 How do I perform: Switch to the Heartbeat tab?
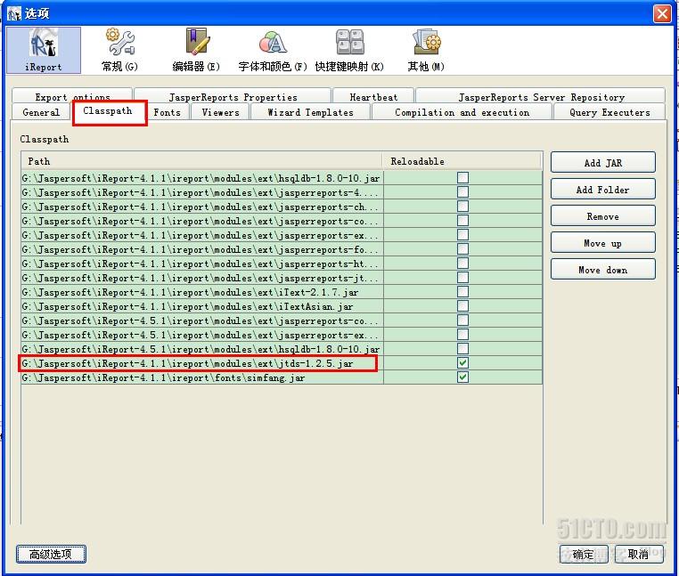point(373,96)
